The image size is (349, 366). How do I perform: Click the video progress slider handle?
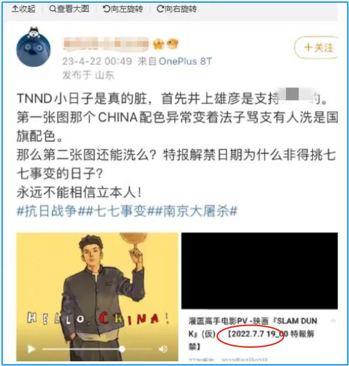click(122, 349)
